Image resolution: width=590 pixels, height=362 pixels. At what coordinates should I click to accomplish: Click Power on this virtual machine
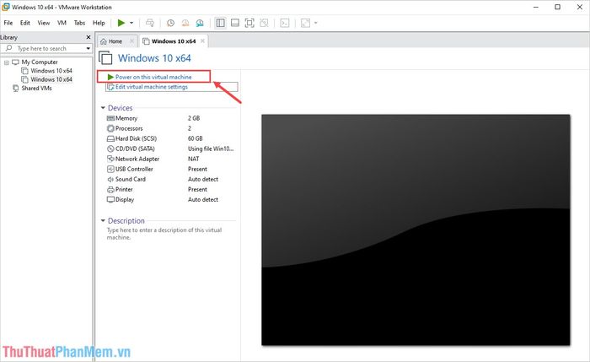coord(153,77)
